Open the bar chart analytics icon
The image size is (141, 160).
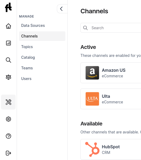[x=8, y=43]
